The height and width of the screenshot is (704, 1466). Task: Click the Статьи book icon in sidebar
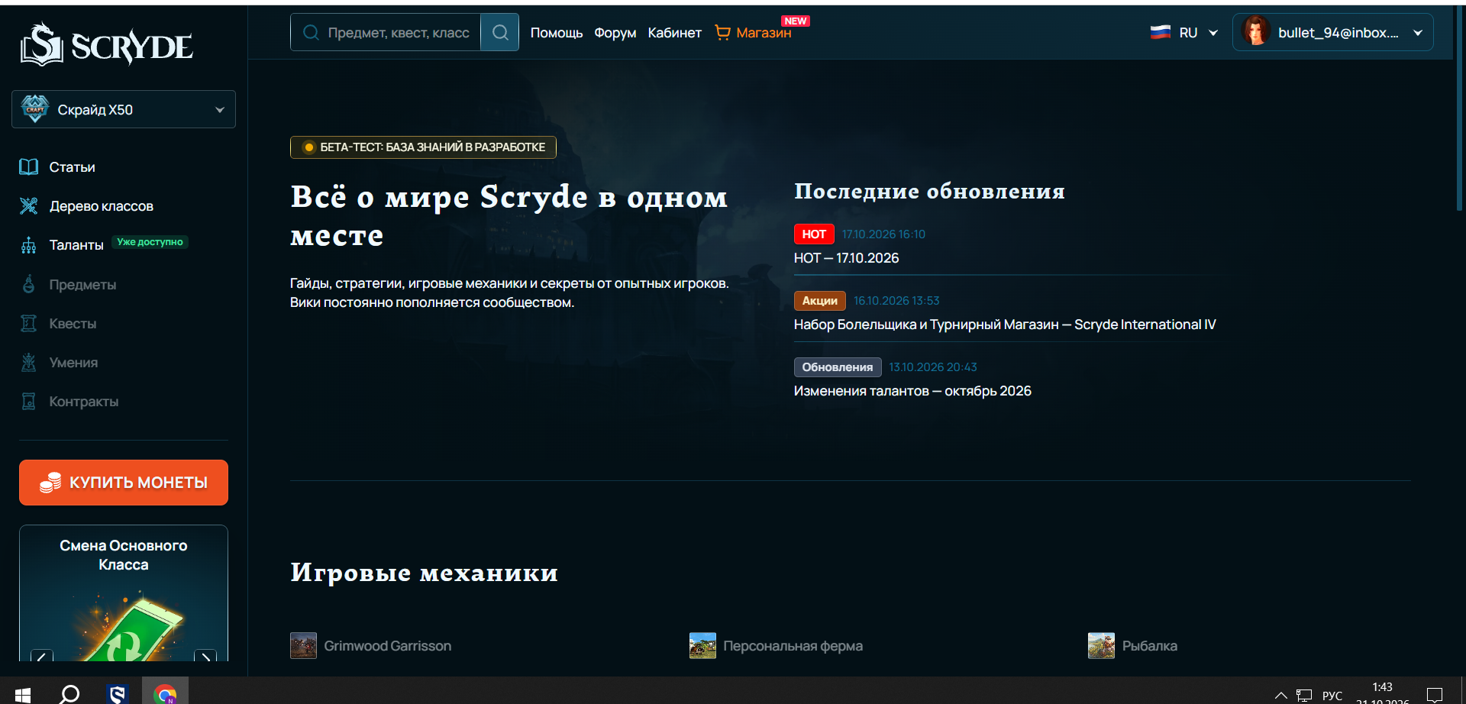pyautogui.click(x=29, y=167)
